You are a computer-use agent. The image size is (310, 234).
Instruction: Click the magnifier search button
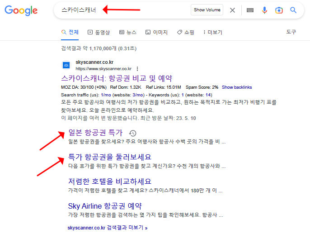point(293,10)
